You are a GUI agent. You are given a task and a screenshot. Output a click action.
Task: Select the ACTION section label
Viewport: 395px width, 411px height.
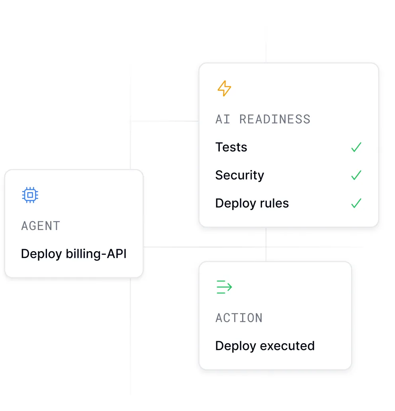[239, 318]
